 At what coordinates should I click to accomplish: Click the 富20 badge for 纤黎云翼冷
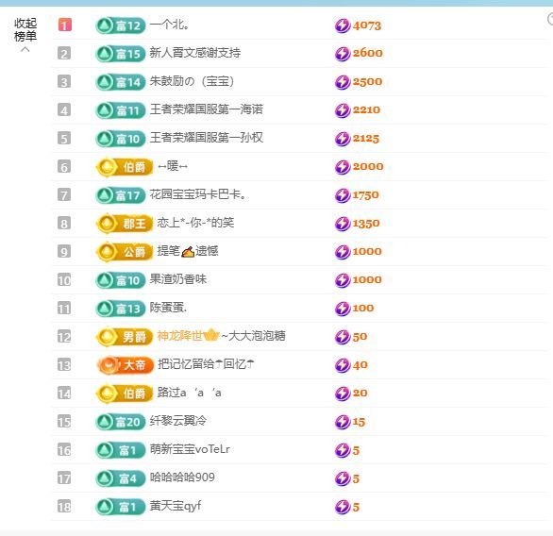[x=120, y=422]
